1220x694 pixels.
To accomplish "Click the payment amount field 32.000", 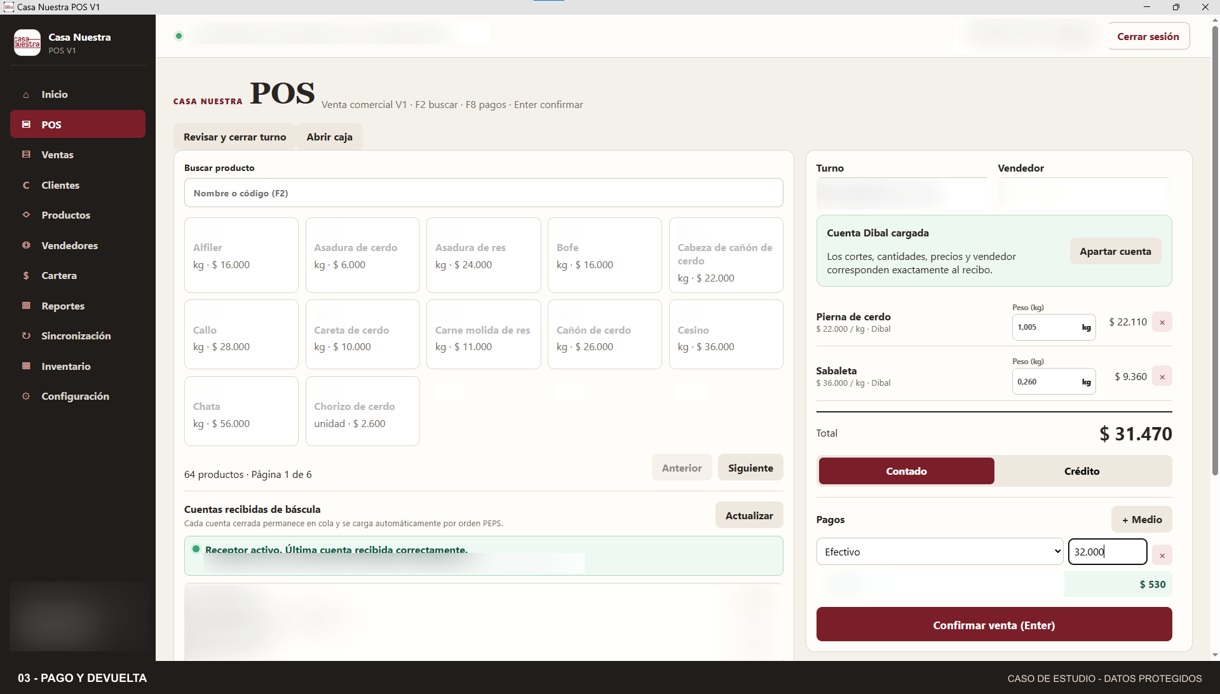I will 1108,552.
